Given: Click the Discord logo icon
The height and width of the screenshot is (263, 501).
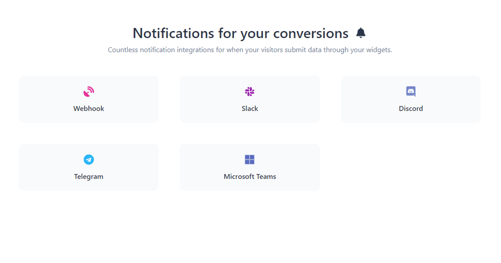Looking at the screenshot, I should coord(411,92).
